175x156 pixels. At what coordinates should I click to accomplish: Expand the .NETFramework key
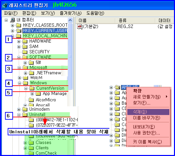click(x=25, y=73)
